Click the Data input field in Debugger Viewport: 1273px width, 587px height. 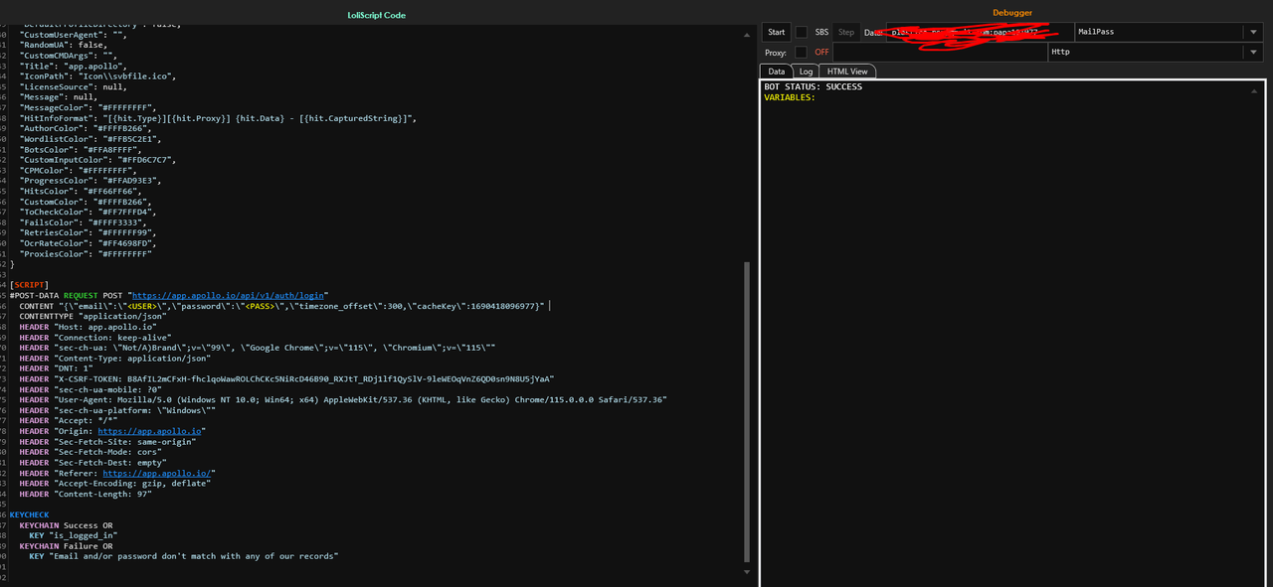[981, 33]
